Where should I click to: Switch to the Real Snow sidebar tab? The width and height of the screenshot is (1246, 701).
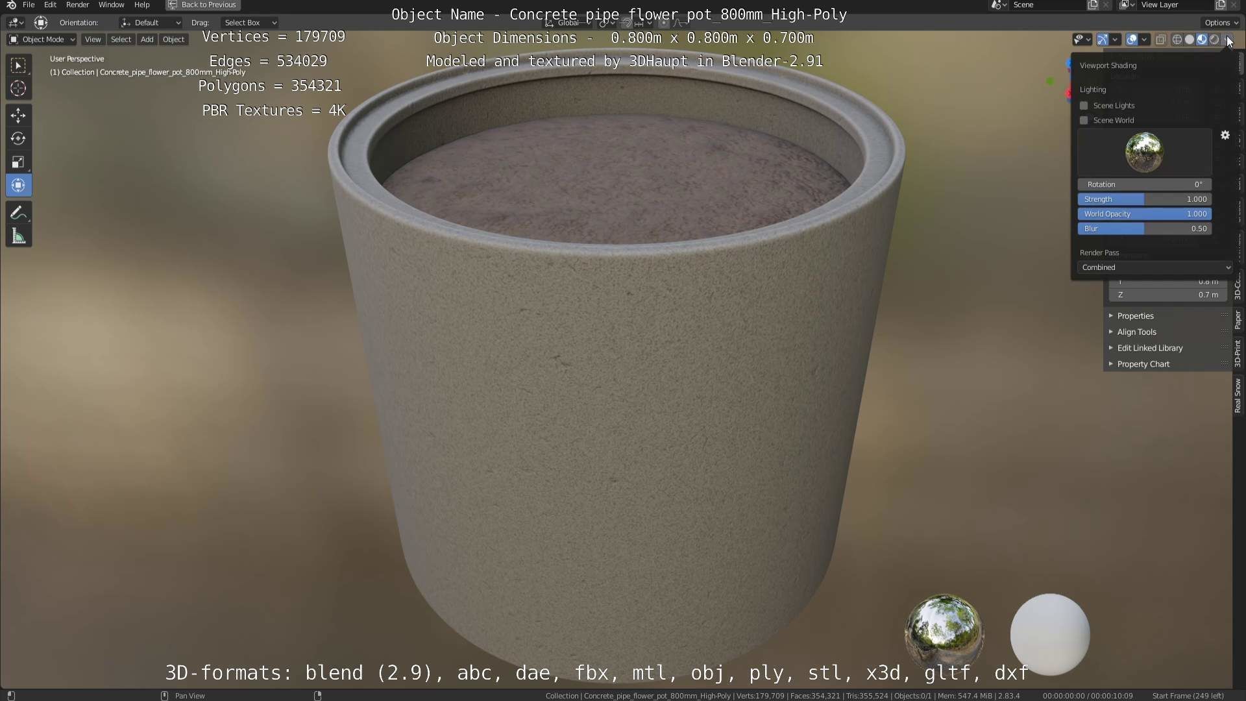(x=1238, y=396)
